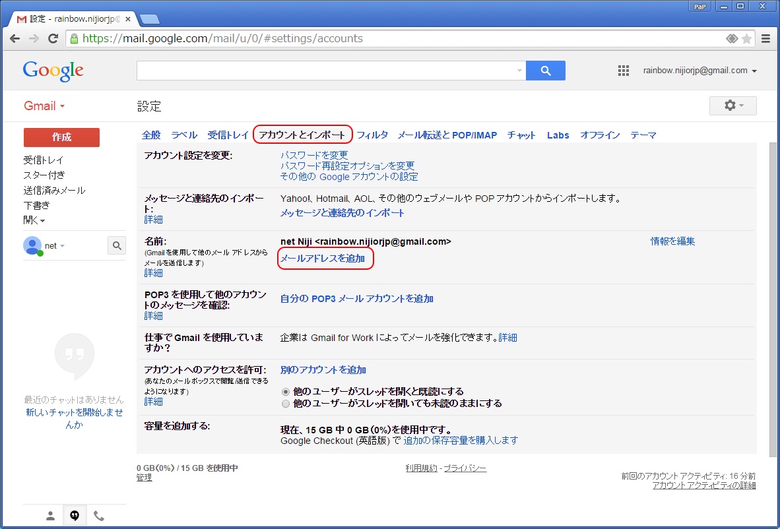This screenshot has width=780, height=529.
Task: Click the green SSL padlock icon
Action: (x=75, y=39)
